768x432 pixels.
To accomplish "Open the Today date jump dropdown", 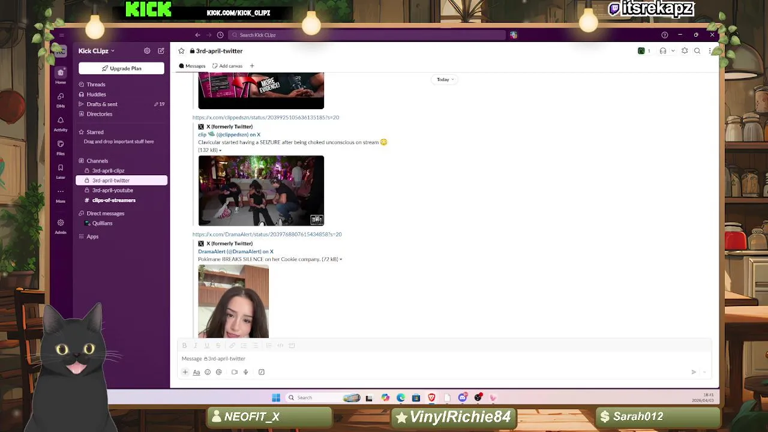I will [x=445, y=79].
